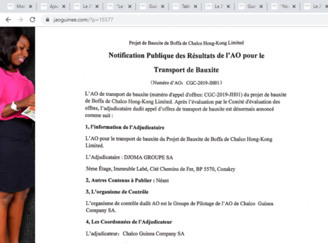This screenshot has height=243, width=328.
Task: Close the 'Tabl' tab
Action: click(x=195, y=7)
